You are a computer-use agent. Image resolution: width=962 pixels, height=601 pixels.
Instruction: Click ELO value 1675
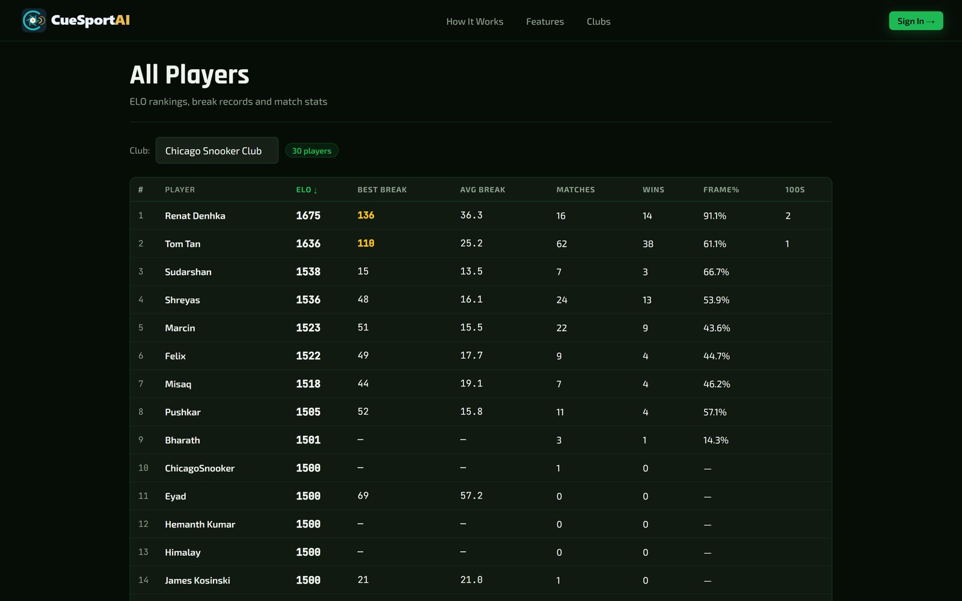[x=308, y=216]
